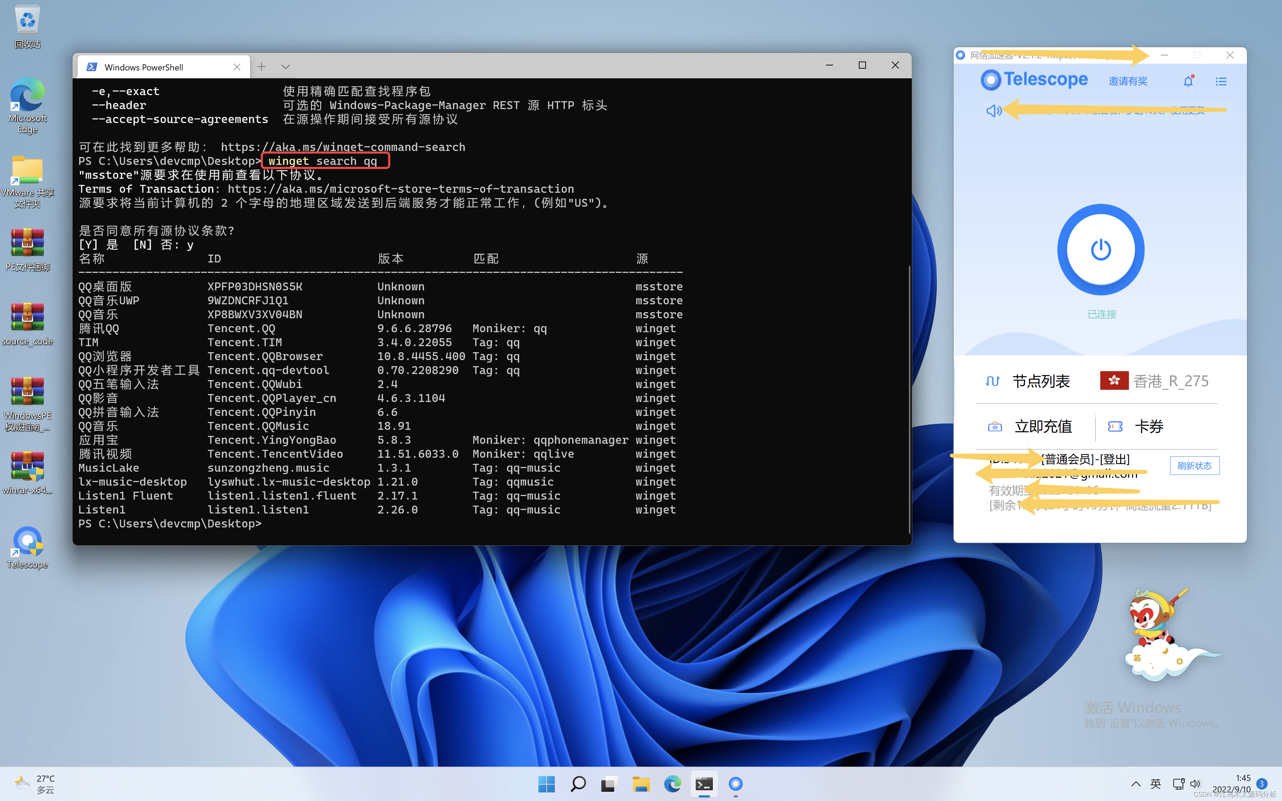The image size is (1282, 801).
Task: Open weather widget showing 27°C
Action: 35,784
